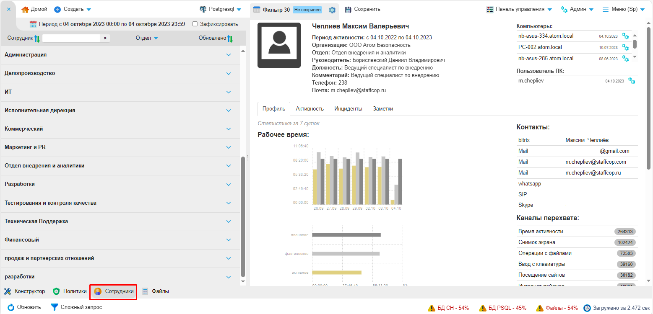Image resolution: width=653 pixels, height=314 pixels.
Task: Open the Инциденты tab
Action: pyautogui.click(x=348, y=108)
